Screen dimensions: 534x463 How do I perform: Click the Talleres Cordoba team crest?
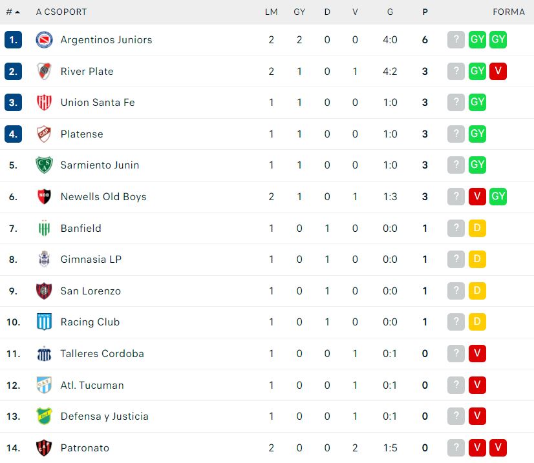(x=44, y=353)
